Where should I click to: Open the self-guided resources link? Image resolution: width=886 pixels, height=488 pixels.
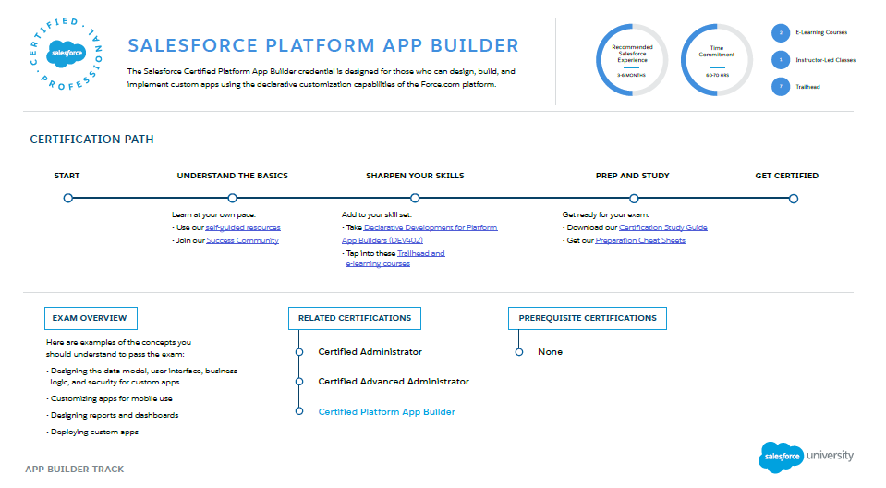243,228
